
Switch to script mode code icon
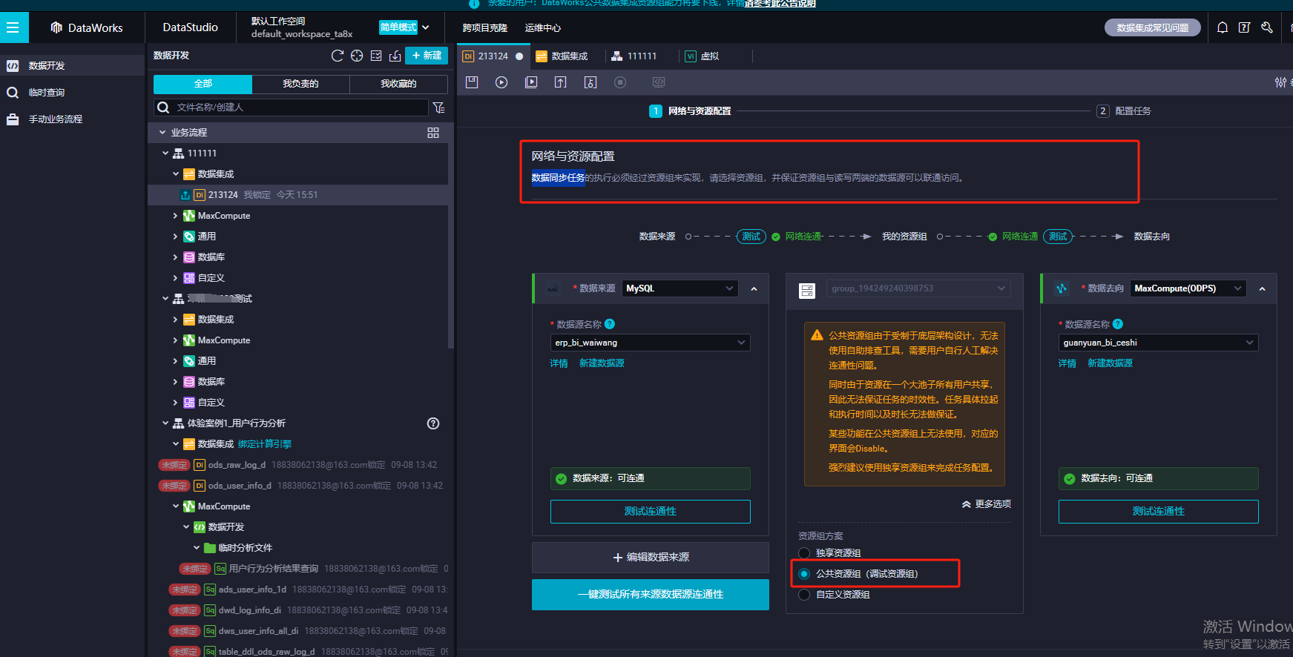point(659,82)
